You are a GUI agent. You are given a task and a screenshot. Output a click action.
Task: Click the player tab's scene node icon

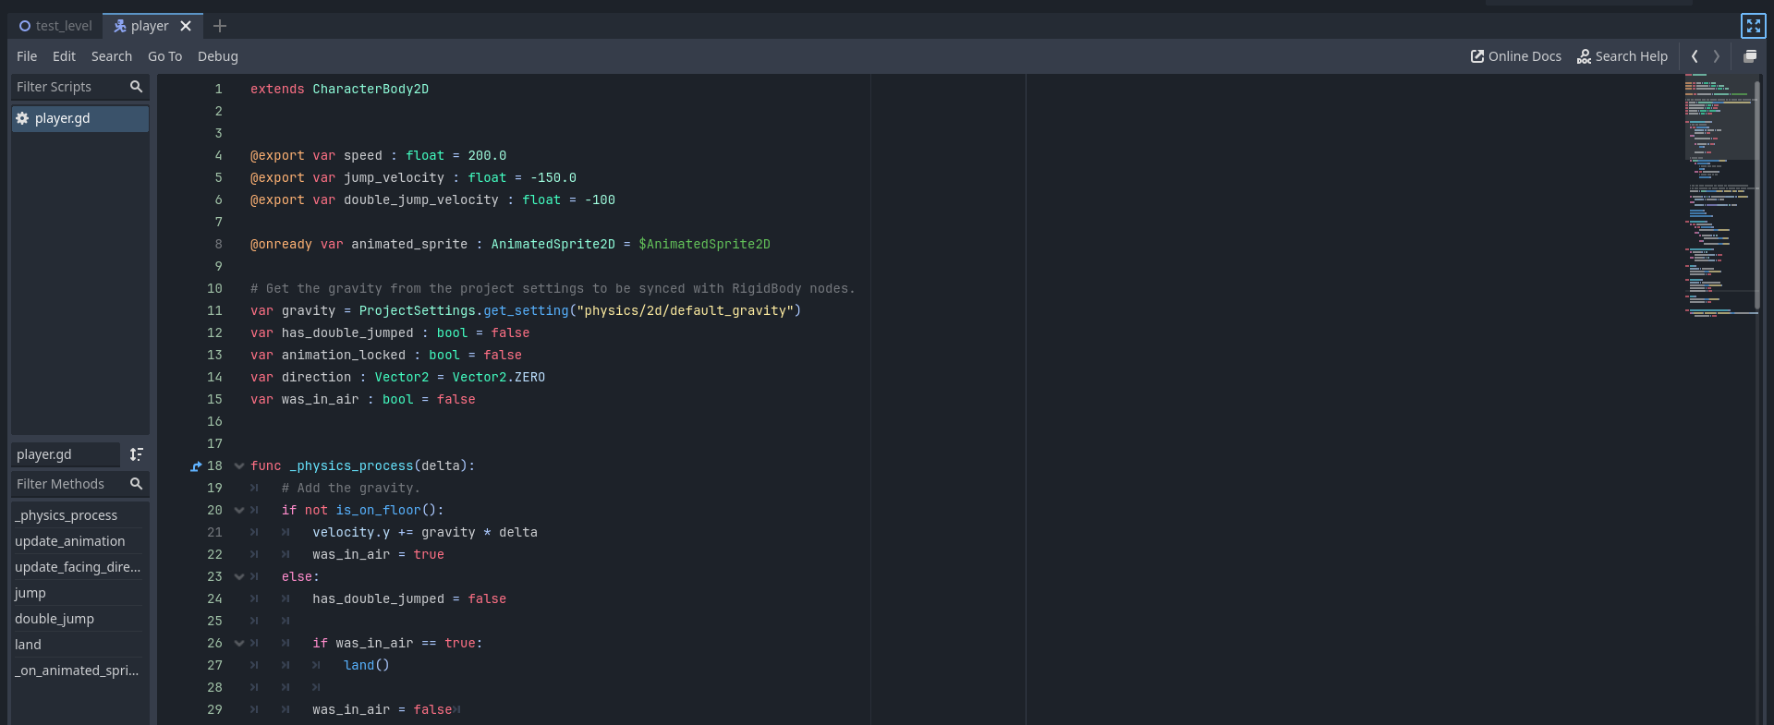click(x=120, y=26)
